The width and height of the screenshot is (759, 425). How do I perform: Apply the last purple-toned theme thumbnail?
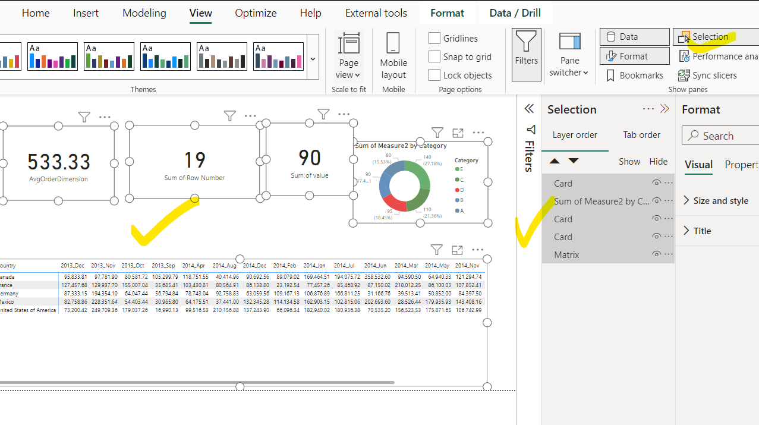(x=278, y=56)
